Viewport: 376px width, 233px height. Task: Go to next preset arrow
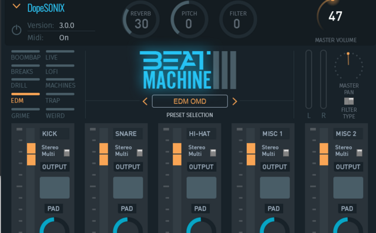[235, 101]
